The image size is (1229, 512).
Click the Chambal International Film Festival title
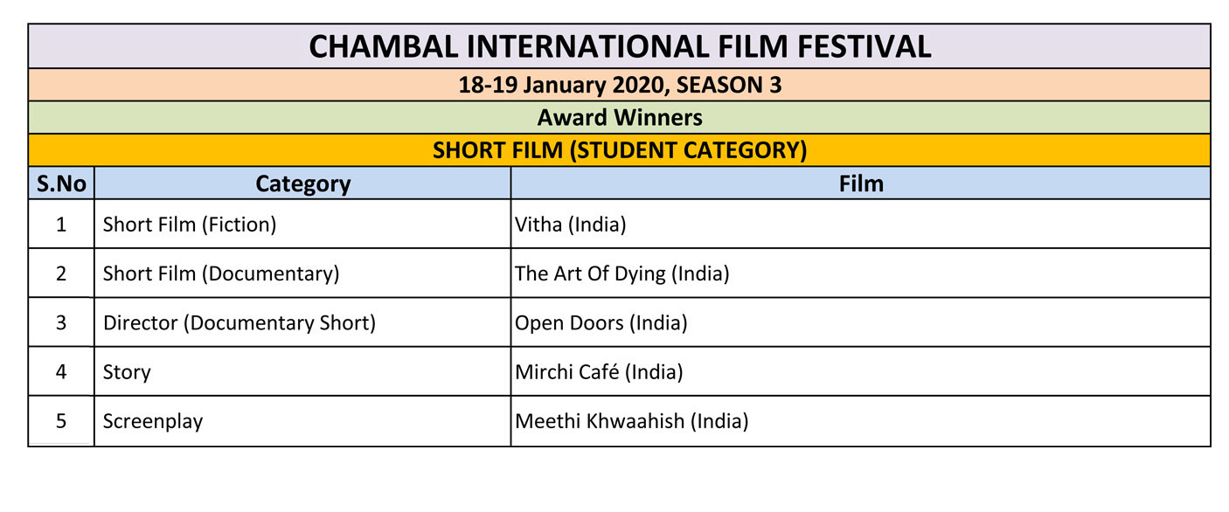click(620, 46)
